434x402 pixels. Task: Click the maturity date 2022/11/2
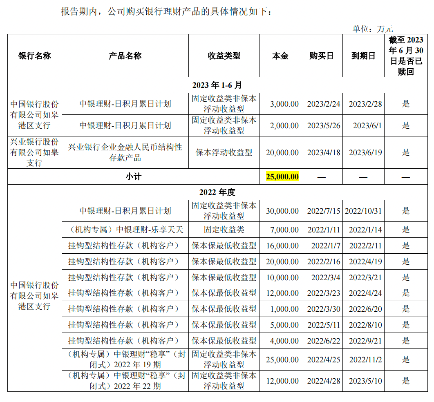click(x=365, y=360)
